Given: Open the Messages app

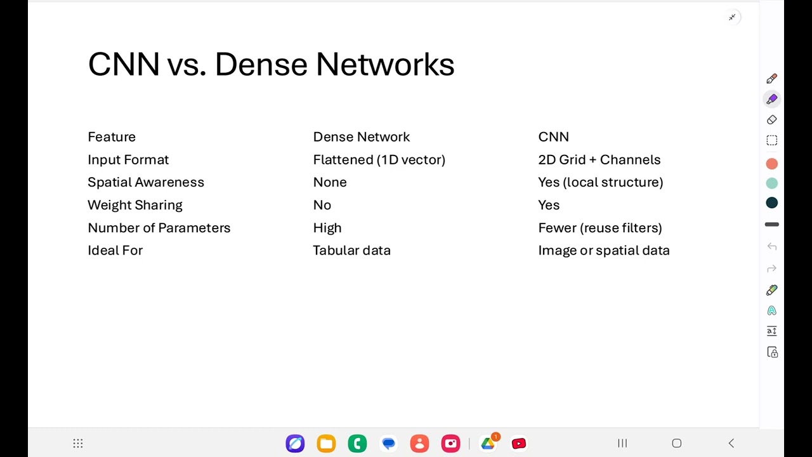Looking at the screenshot, I should point(388,443).
